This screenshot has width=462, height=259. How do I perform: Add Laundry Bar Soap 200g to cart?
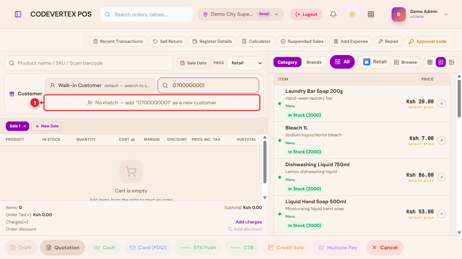click(x=441, y=104)
